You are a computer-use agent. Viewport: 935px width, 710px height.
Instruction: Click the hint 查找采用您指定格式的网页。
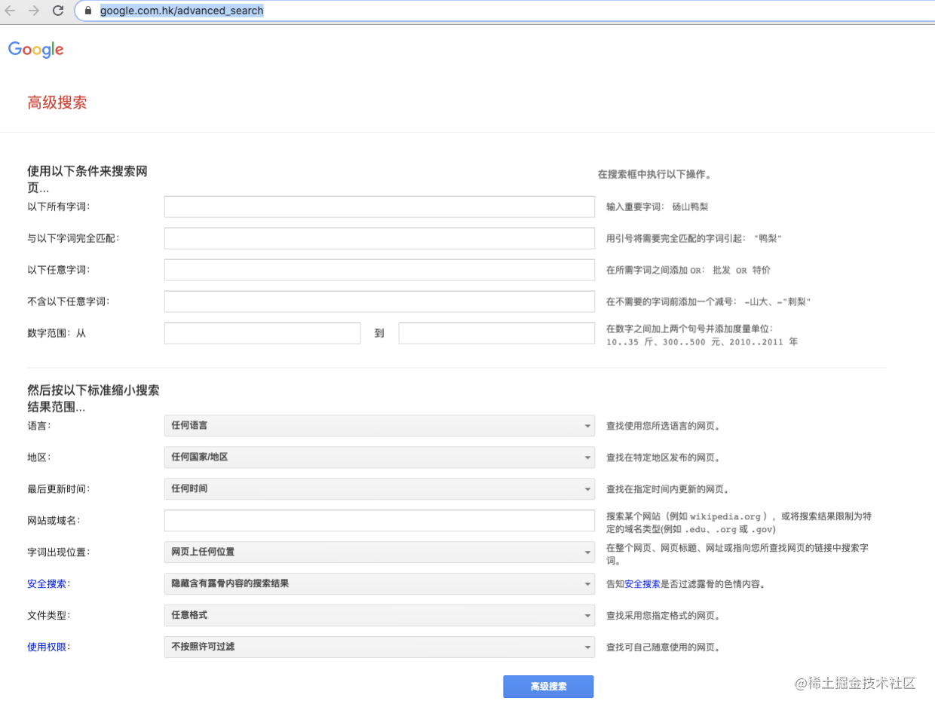coord(664,616)
